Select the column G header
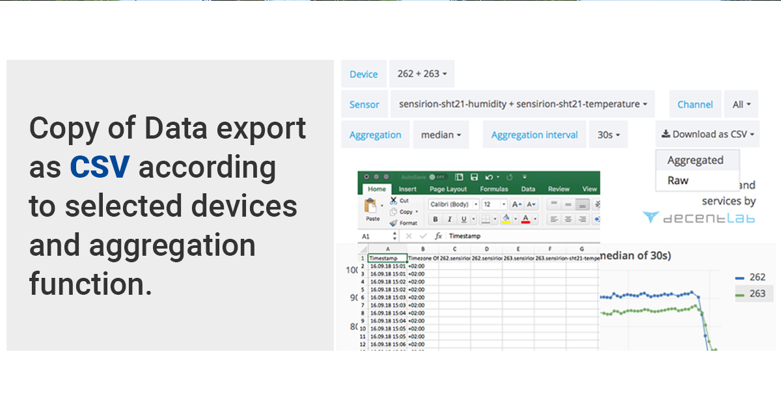The height and width of the screenshot is (408, 781). click(582, 249)
